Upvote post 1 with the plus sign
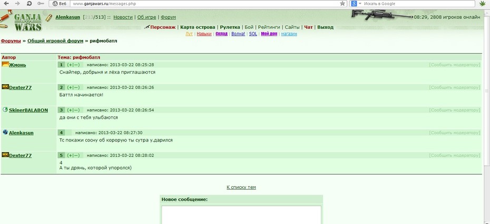The height and width of the screenshot is (224, 490). [x=70, y=65]
